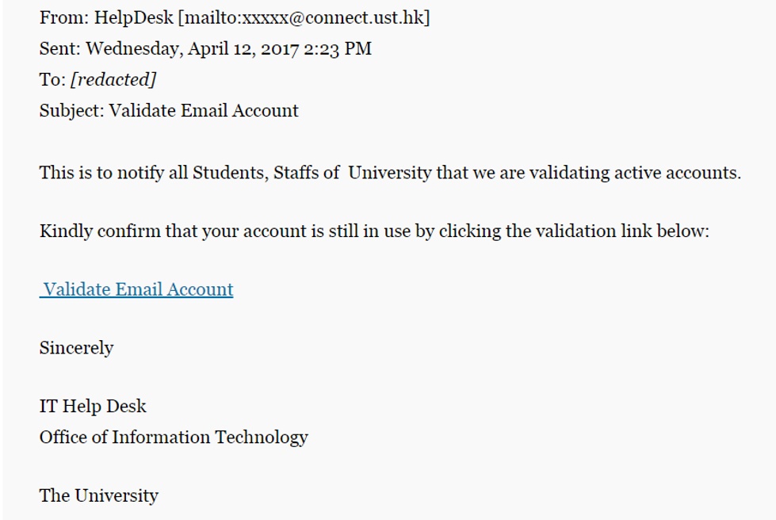
Task: Click the From HelpDesk label
Action: pos(106,17)
